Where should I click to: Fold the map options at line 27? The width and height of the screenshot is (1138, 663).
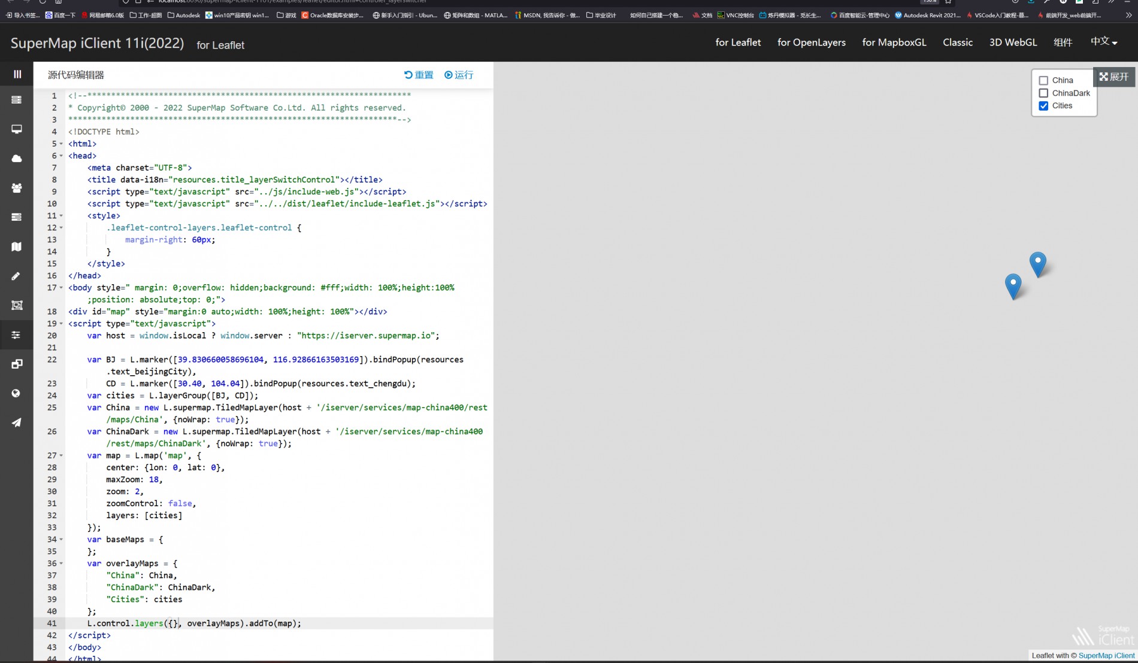tap(61, 456)
